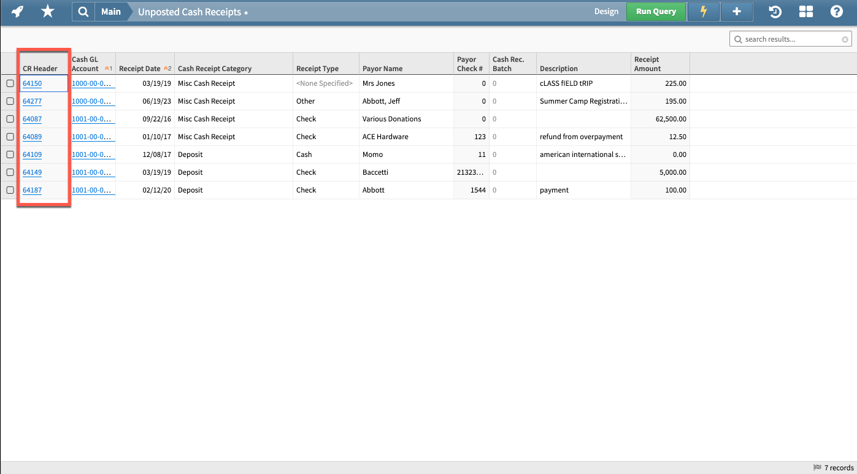
Task: Open help using the question mark icon
Action: (836, 11)
